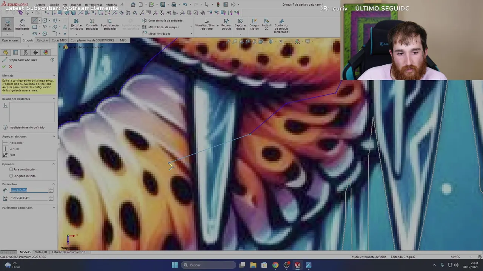The image size is (483, 271).
Task: Enable Croquis rápido
Action: pos(254,25)
